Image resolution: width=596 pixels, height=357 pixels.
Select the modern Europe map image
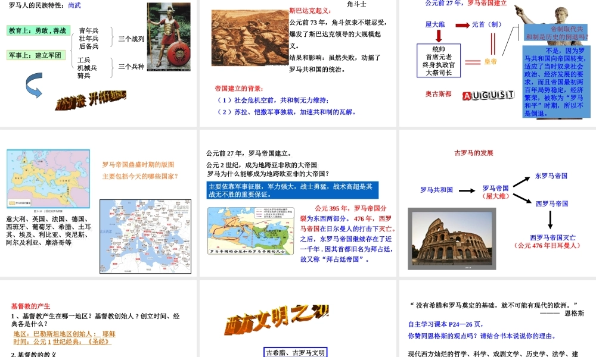(x=145, y=236)
